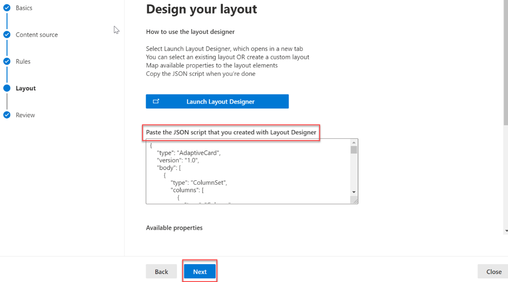Select the Rules step

coord(23,61)
